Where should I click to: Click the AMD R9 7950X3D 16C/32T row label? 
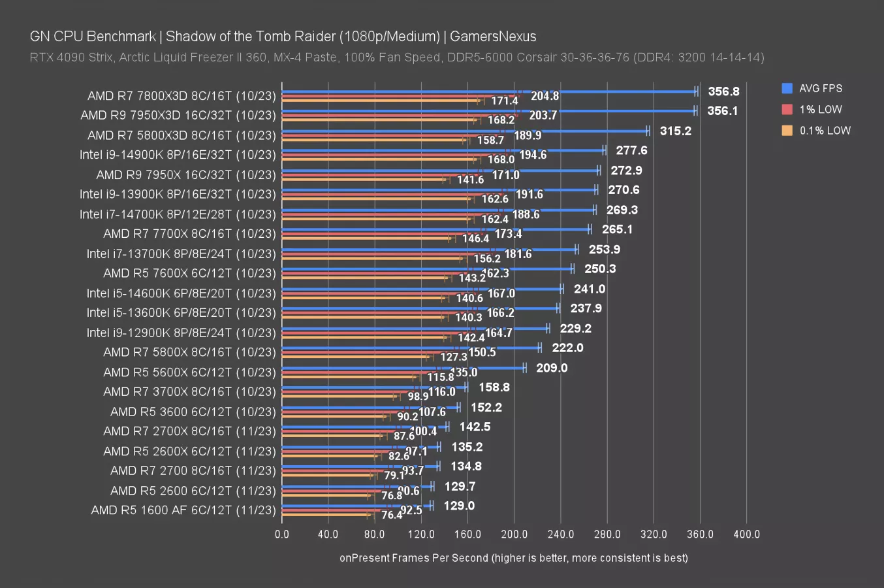click(178, 116)
